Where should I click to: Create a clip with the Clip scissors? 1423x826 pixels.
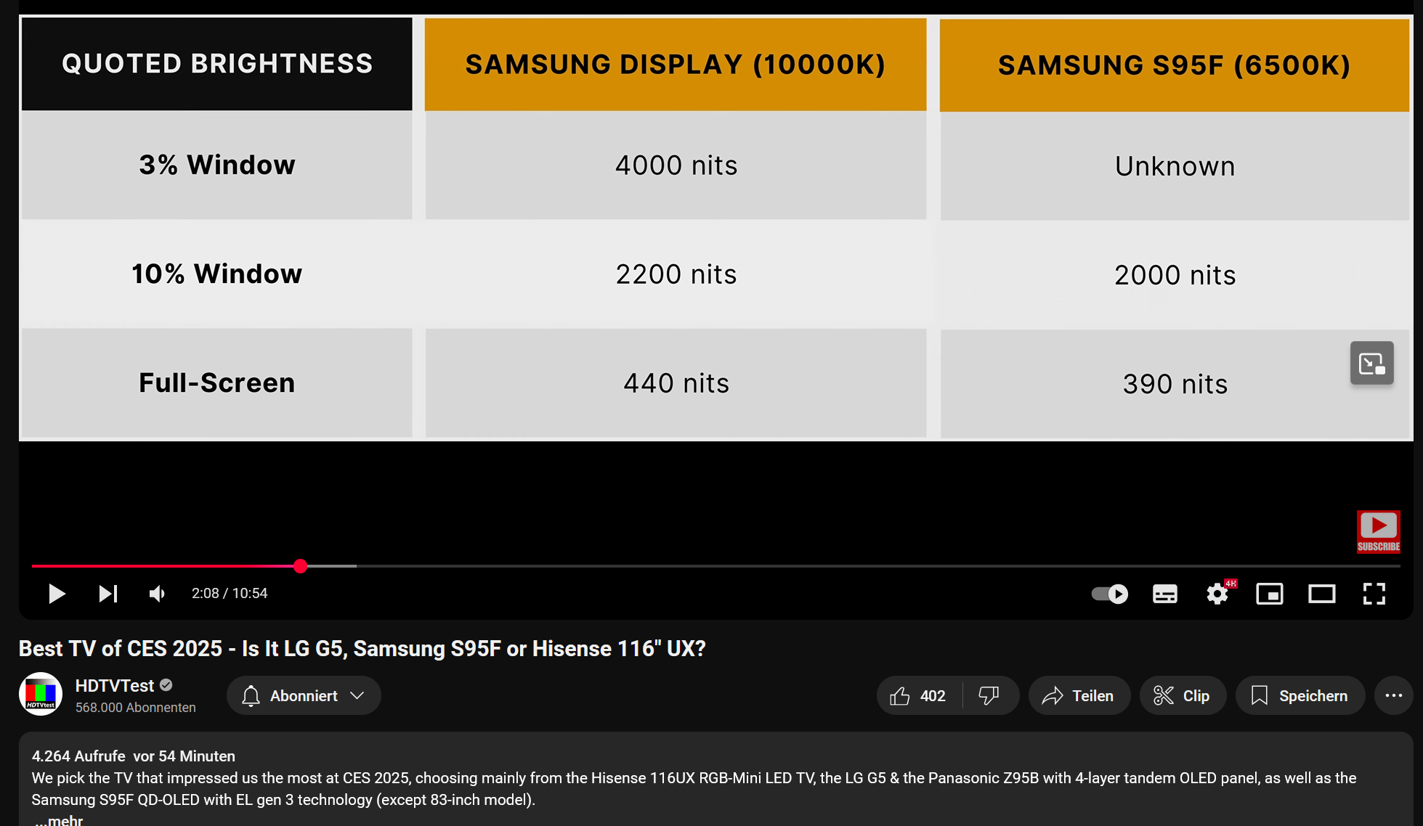click(x=1183, y=695)
